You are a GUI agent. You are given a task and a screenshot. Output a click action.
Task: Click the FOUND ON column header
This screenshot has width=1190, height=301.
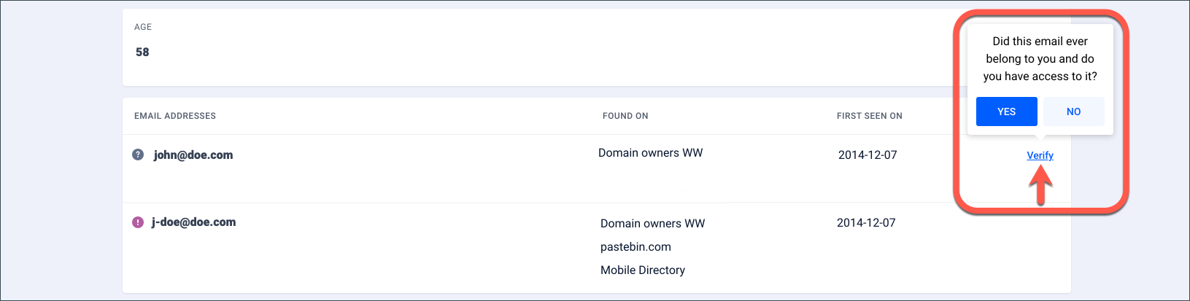tap(625, 116)
